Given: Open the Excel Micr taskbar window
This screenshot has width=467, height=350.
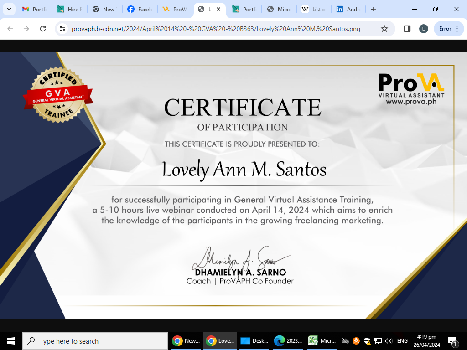Looking at the screenshot, I should (x=322, y=341).
